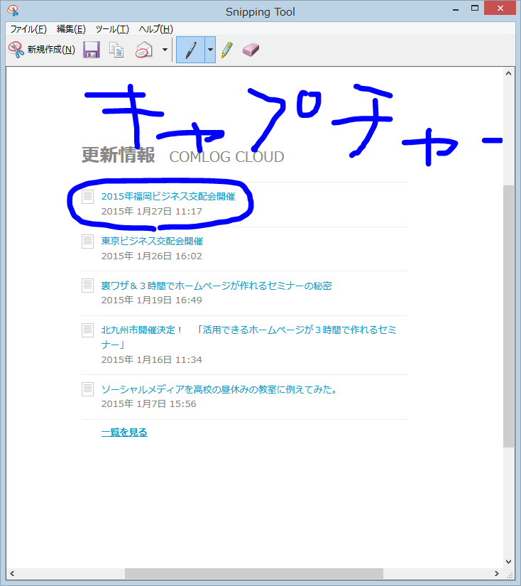
Task: Select the pink Eraser tool
Action: point(251,50)
